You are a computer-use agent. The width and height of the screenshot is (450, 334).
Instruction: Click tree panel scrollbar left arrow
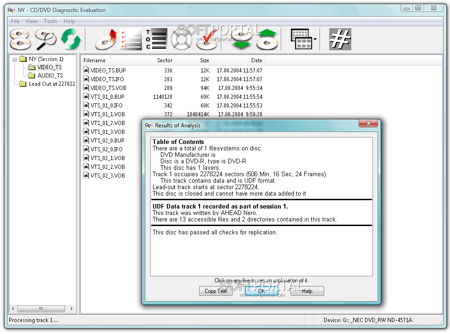[x=12, y=309]
